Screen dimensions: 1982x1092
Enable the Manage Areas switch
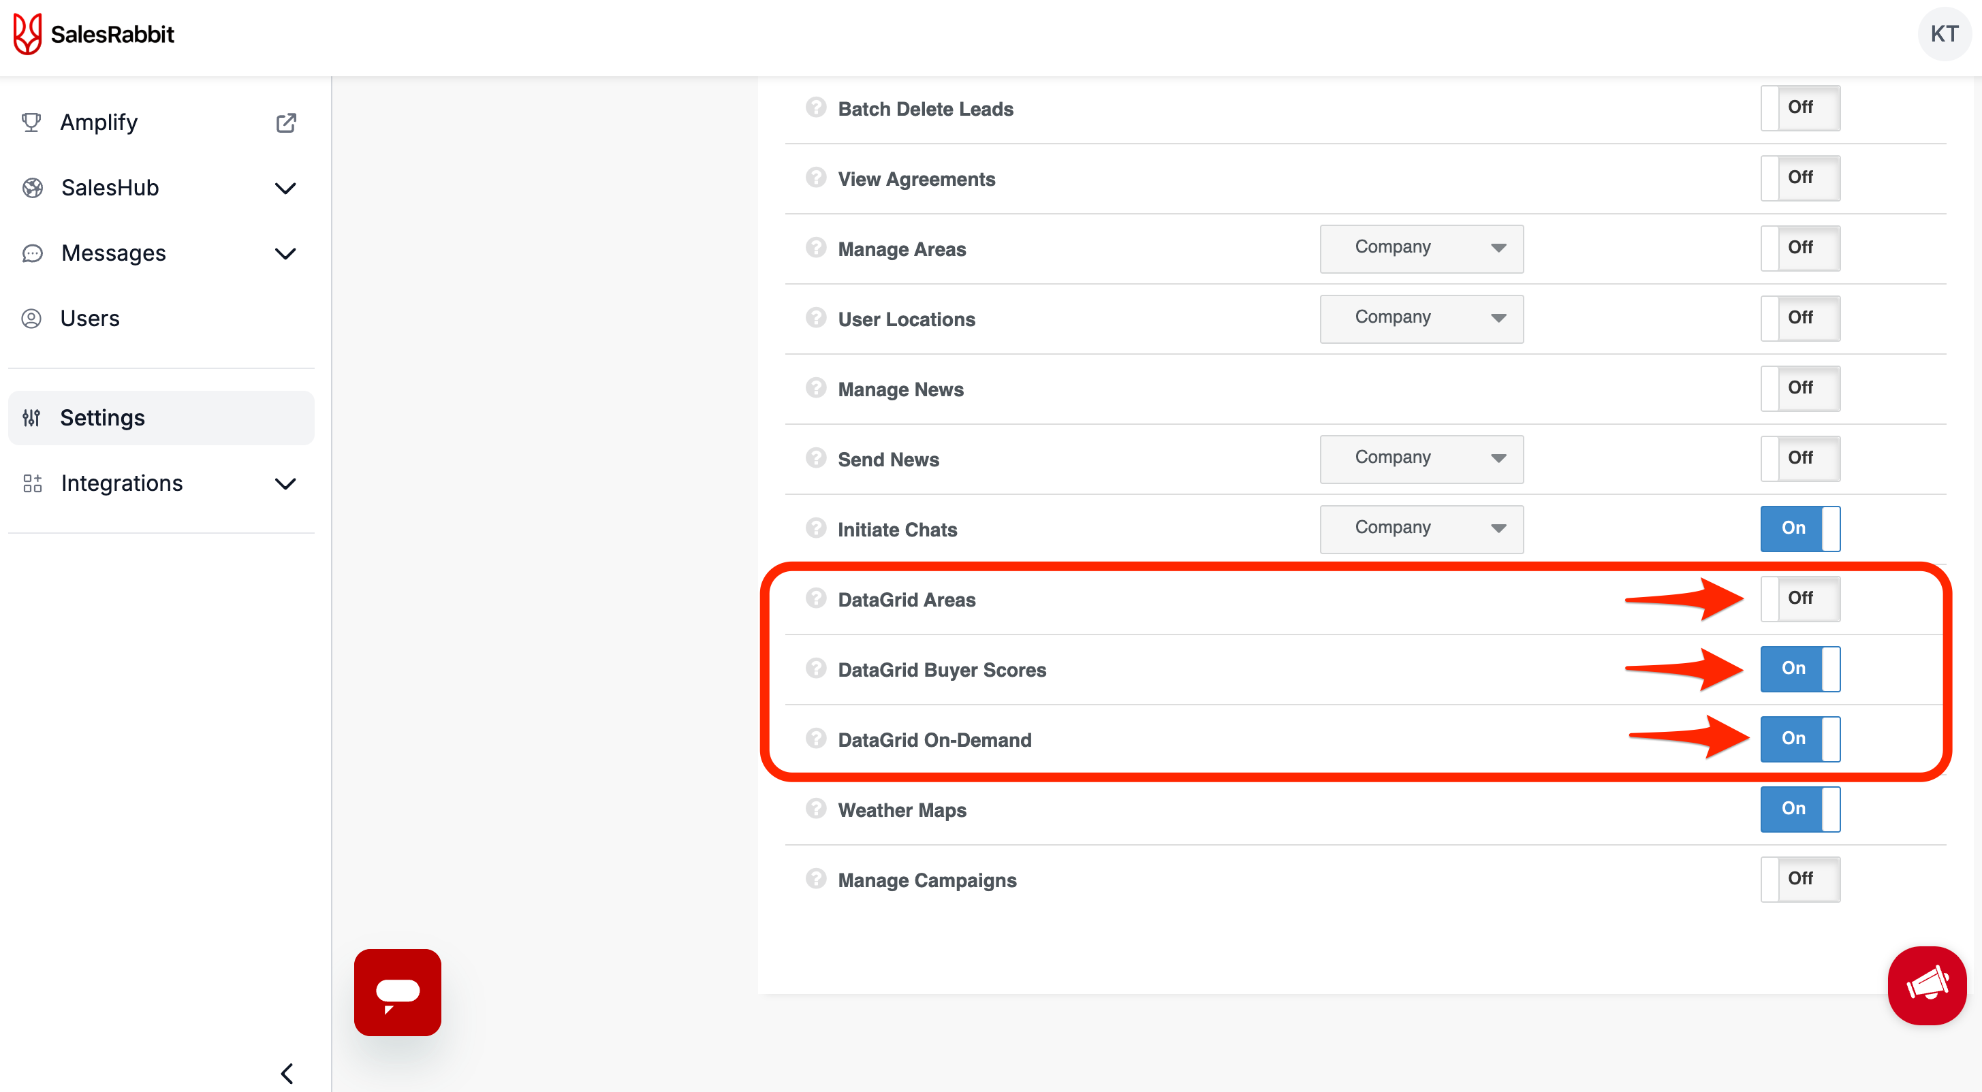[1799, 248]
